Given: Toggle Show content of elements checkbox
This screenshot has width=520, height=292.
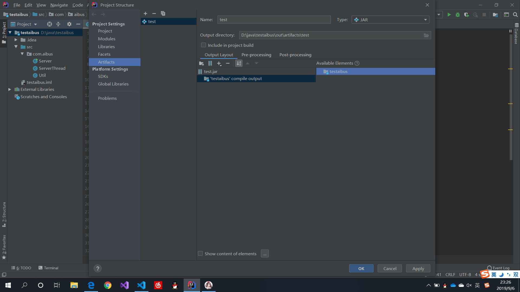Looking at the screenshot, I should [200, 254].
